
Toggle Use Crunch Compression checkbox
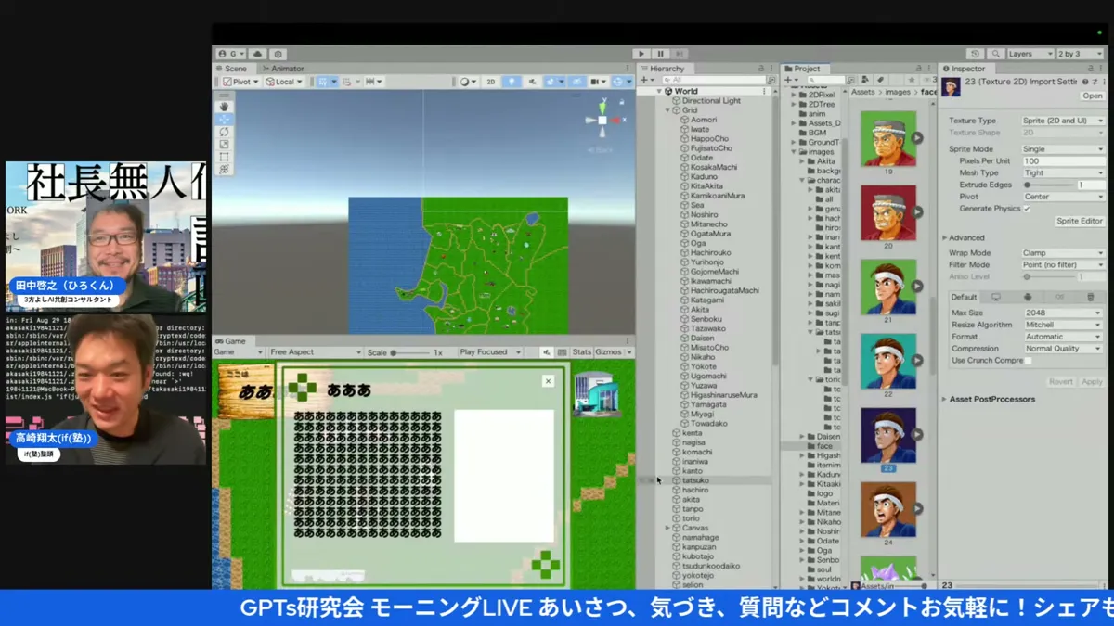1027,360
